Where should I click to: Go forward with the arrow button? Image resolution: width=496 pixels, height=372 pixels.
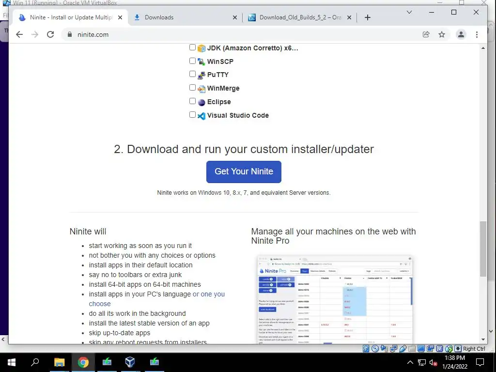coord(35,34)
